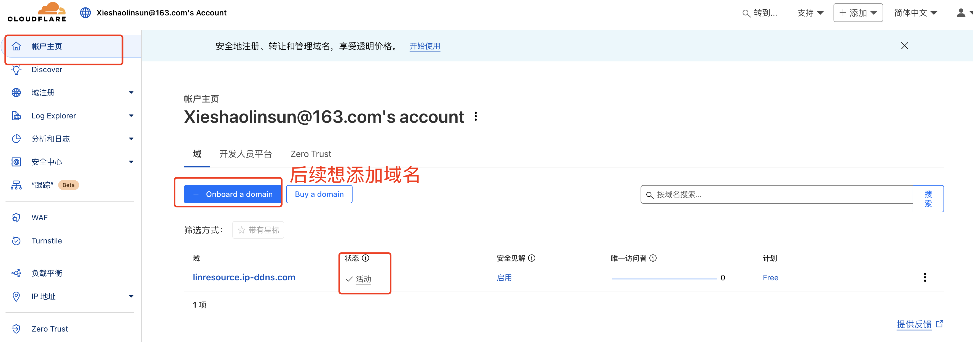Click the Onboard a domain button
This screenshot has height=342, width=973.
[x=233, y=194]
